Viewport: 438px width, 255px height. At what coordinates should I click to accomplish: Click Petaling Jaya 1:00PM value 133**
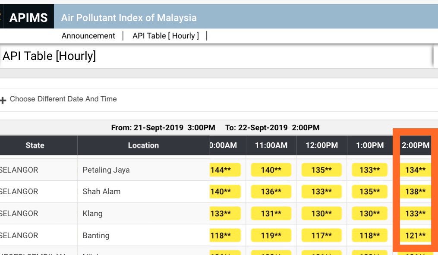click(369, 170)
